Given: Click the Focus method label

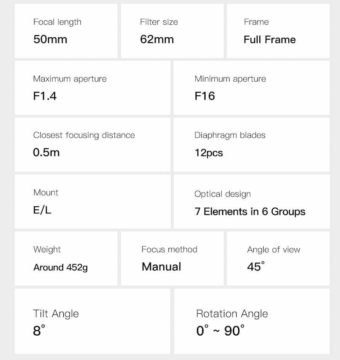Looking at the screenshot, I should click(170, 249).
